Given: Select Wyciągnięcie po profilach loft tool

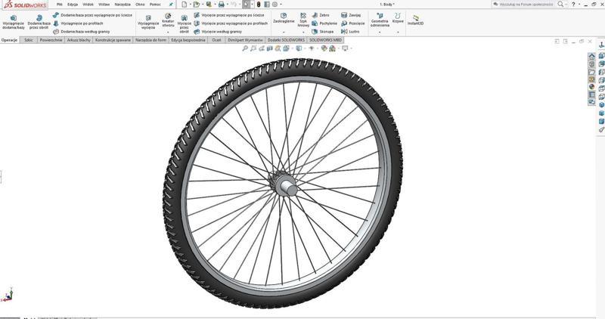Looking at the screenshot, I should click(79, 23).
